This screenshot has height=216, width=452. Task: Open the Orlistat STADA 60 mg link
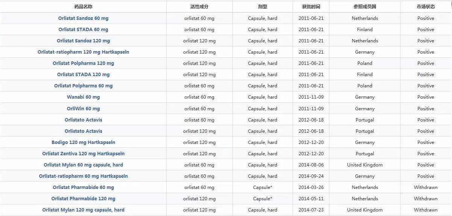tap(83, 29)
